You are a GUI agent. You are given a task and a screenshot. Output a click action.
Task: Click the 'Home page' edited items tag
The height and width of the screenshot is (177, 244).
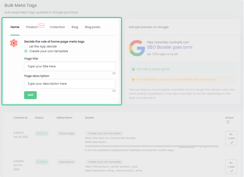pos(66,133)
